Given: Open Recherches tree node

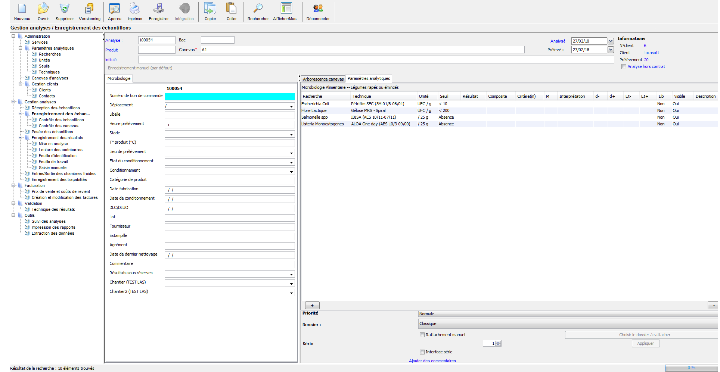Looking at the screenshot, I should point(50,54).
